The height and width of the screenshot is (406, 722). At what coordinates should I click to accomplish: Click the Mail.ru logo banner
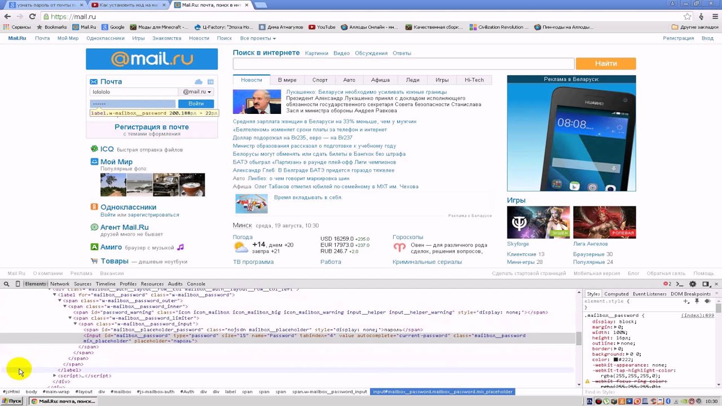(152, 59)
